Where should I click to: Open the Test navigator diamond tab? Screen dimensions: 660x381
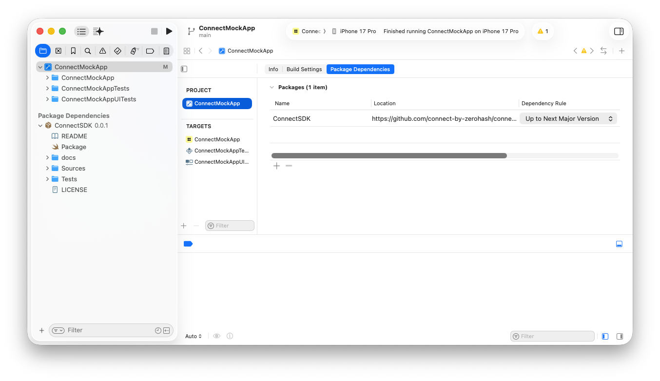click(117, 51)
